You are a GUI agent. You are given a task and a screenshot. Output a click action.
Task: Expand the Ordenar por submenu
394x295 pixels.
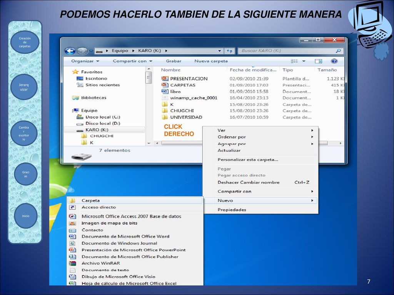pyautogui.click(x=260, y=137)
